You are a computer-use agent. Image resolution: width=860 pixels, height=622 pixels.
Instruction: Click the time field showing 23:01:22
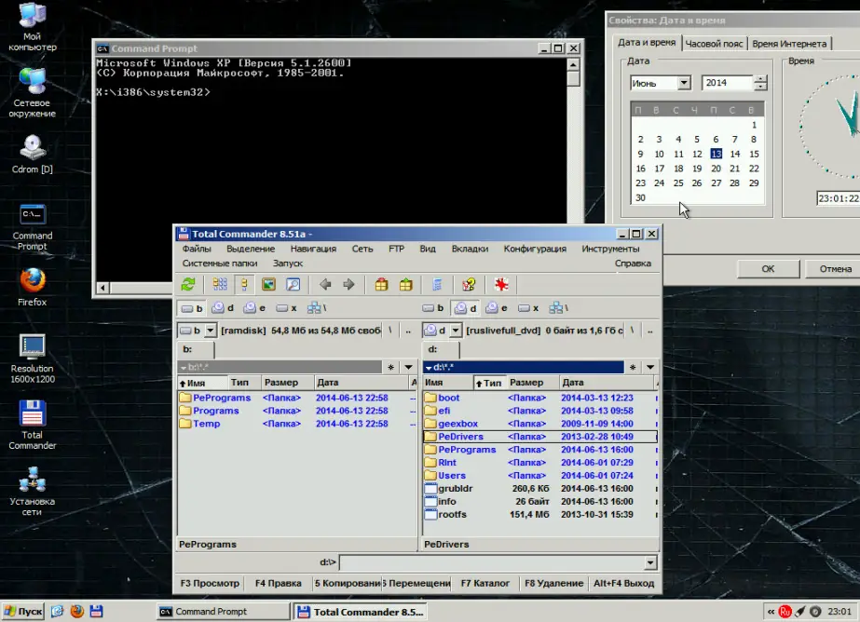(x=838, y=198)
